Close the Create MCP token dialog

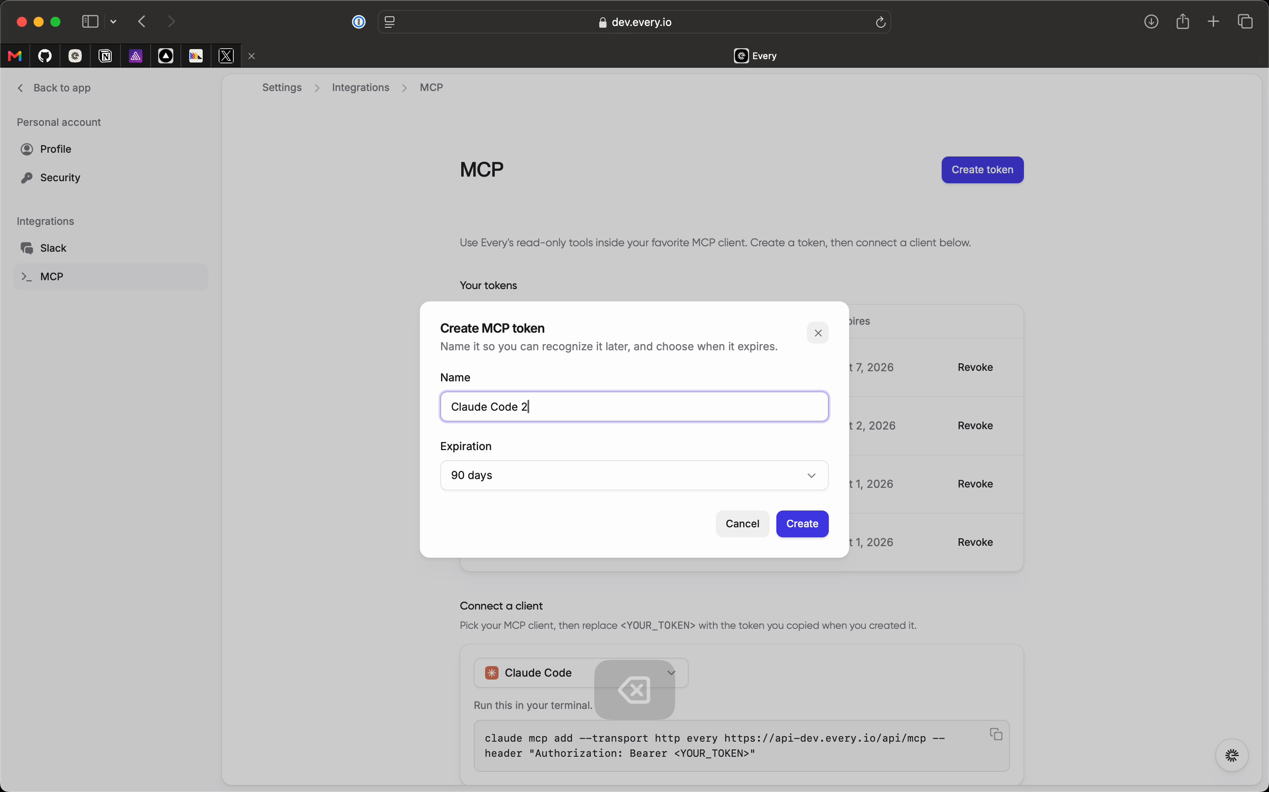pyautogui.click(x=818, y=333)
